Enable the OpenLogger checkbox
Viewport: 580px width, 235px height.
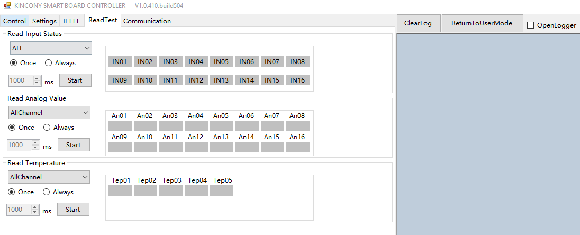[531, 25]
